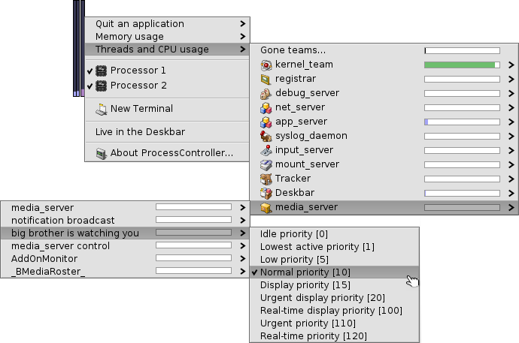Click the ProcessController CPU bars replicant
Viewport: 519px width, 343px height.
click(x=79, y=48)
